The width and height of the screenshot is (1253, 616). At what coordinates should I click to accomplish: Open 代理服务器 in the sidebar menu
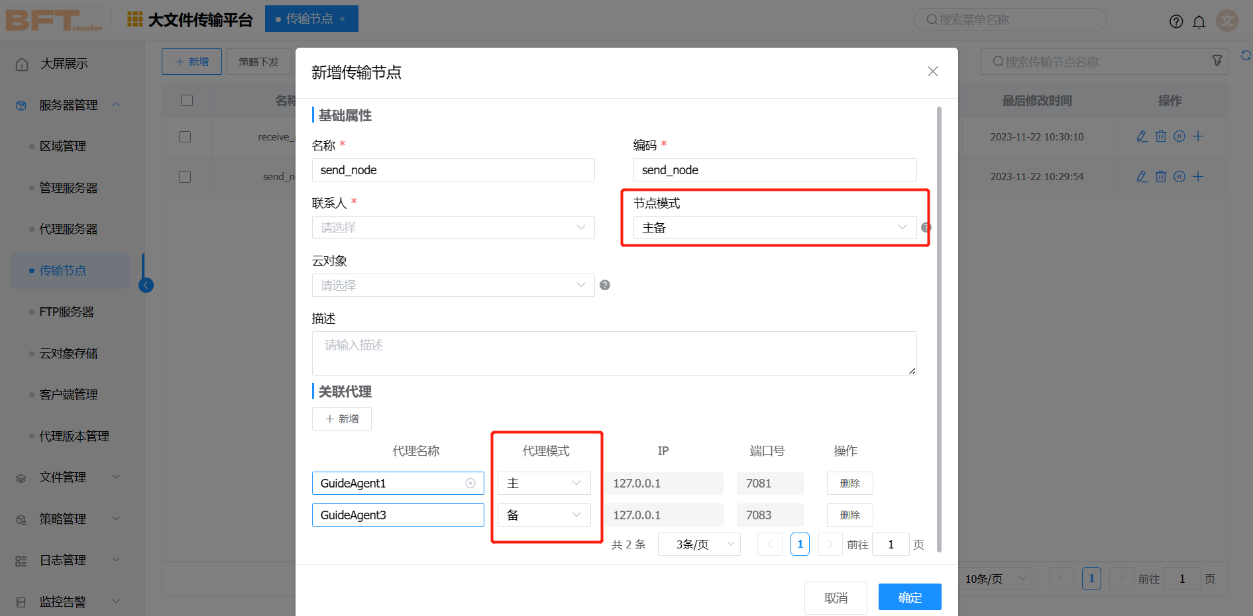coord(68,229)
